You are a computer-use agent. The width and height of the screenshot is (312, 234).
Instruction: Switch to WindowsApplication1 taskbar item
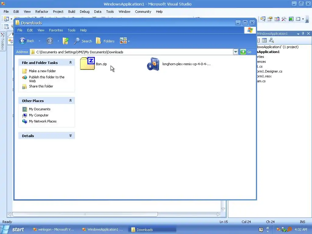coord(103,230)
